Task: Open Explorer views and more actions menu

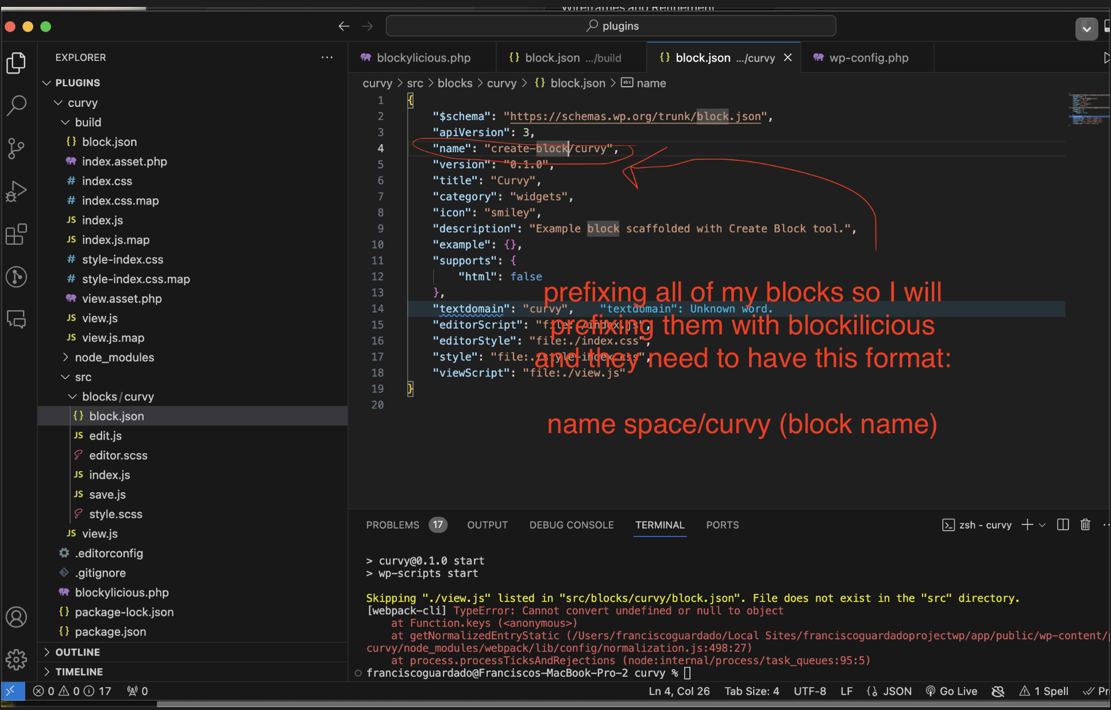Action: click(x=327, y=57)
